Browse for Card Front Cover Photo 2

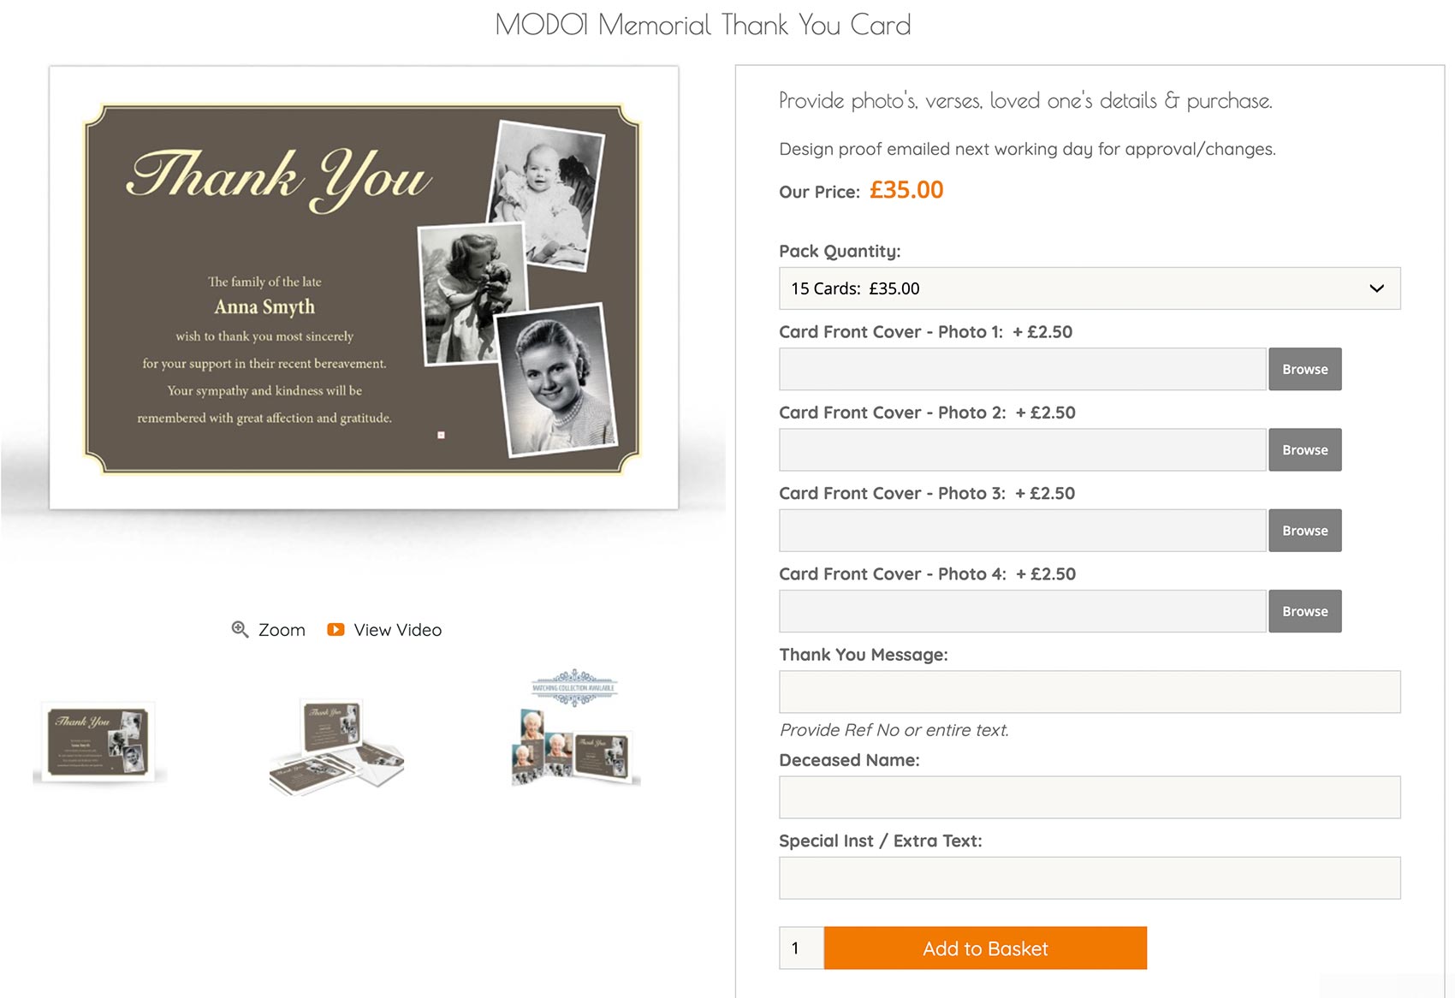[1304, 449]
